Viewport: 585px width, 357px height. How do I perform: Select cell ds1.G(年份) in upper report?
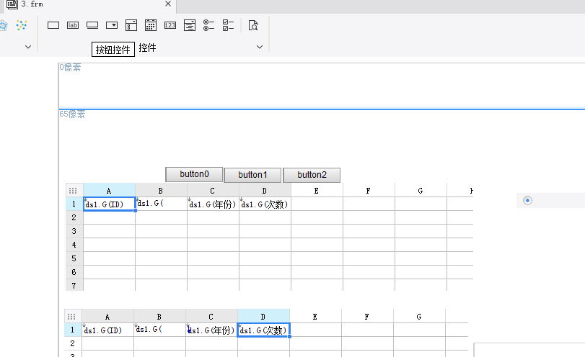213,204
